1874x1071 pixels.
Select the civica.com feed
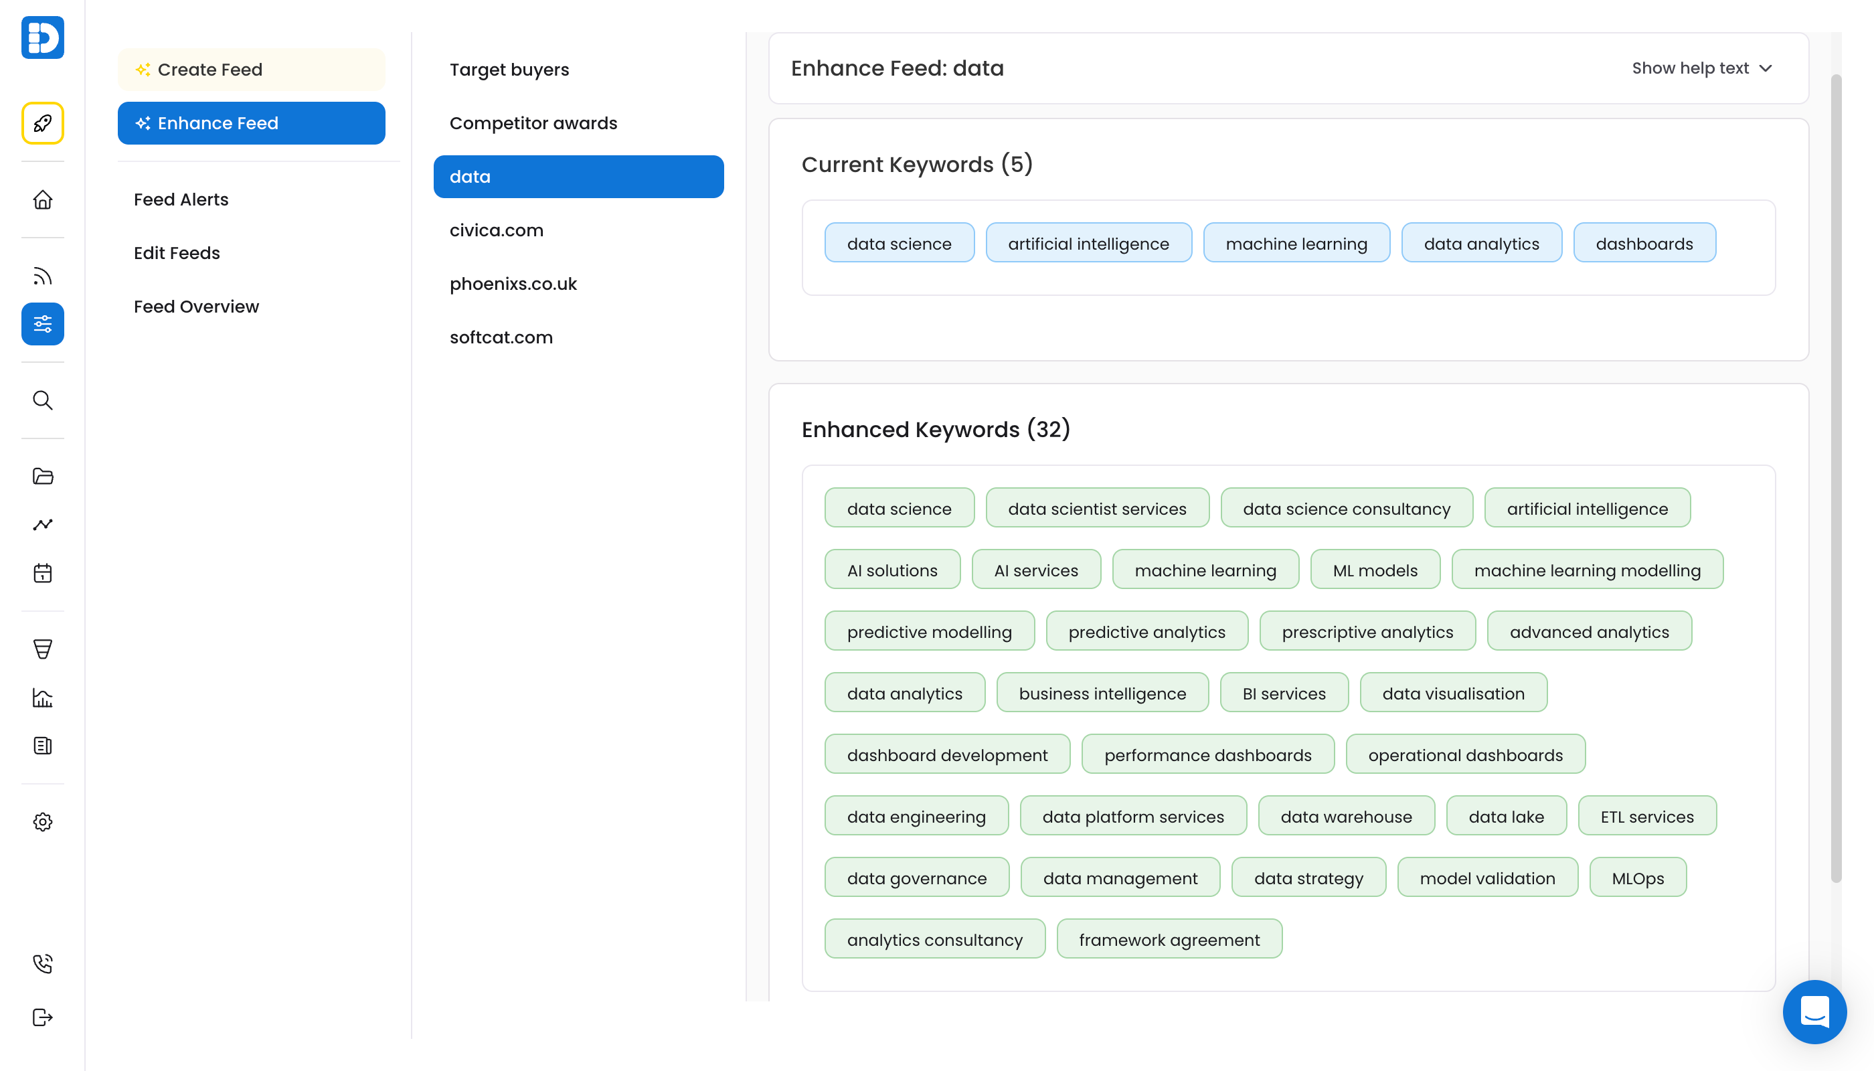pos(497,230)
